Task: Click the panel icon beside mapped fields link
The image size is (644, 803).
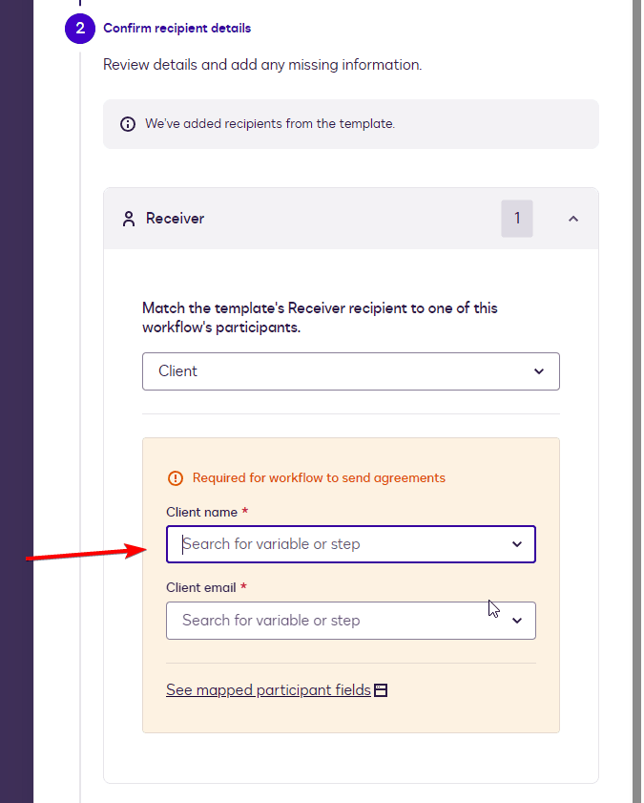Action: (381, 690)
